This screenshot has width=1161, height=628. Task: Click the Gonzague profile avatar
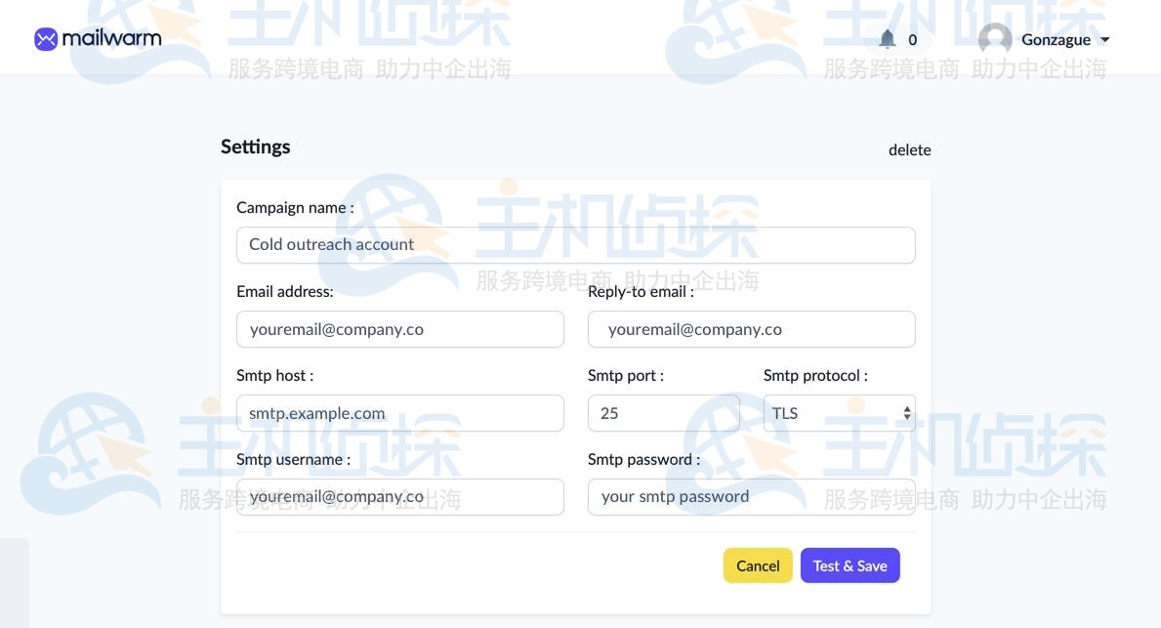tap(994, 39)
